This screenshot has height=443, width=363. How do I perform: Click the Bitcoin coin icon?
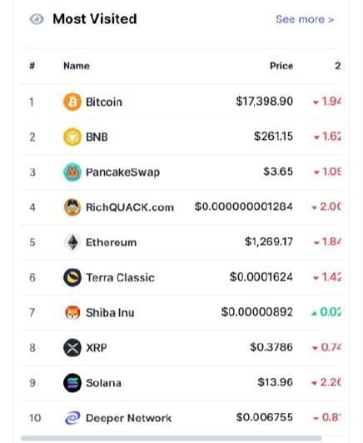(72, 102)
